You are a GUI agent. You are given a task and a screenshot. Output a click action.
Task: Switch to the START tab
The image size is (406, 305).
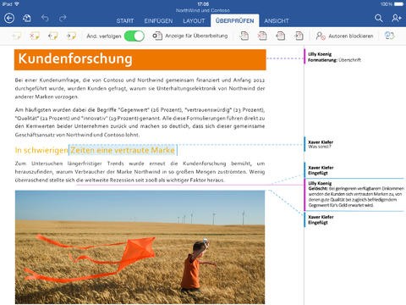point(125,21)
